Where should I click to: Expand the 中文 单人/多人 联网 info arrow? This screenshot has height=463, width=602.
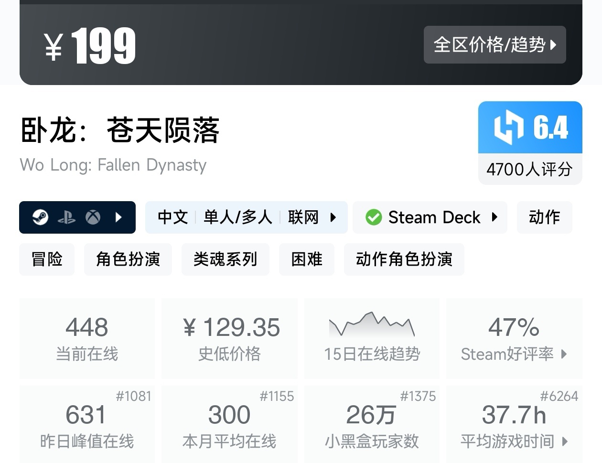point(333,217)
